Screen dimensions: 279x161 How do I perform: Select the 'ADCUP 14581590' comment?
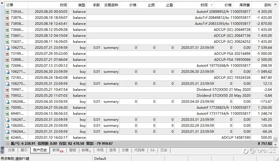[x=236, y=138]
